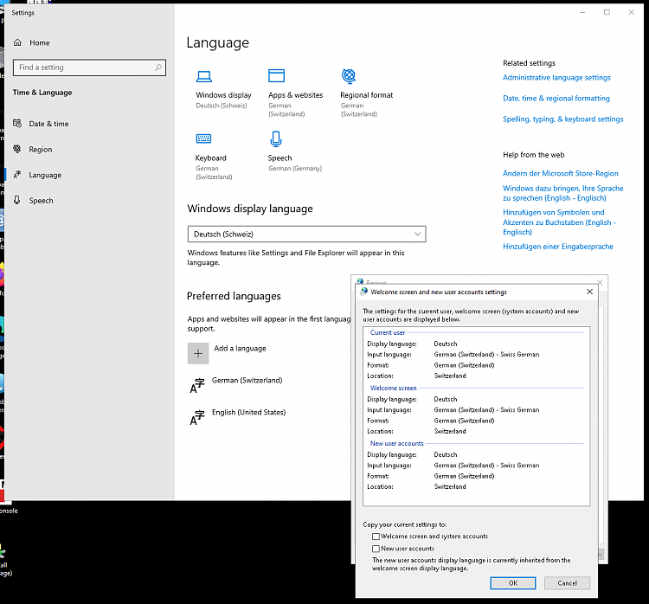Open Administrative language settings link
649x604 pixels.
[x=556, y=77]
